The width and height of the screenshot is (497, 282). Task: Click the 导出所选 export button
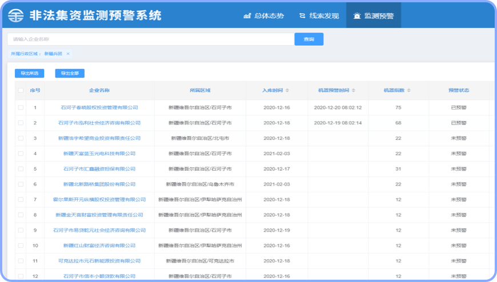[30, 73]
